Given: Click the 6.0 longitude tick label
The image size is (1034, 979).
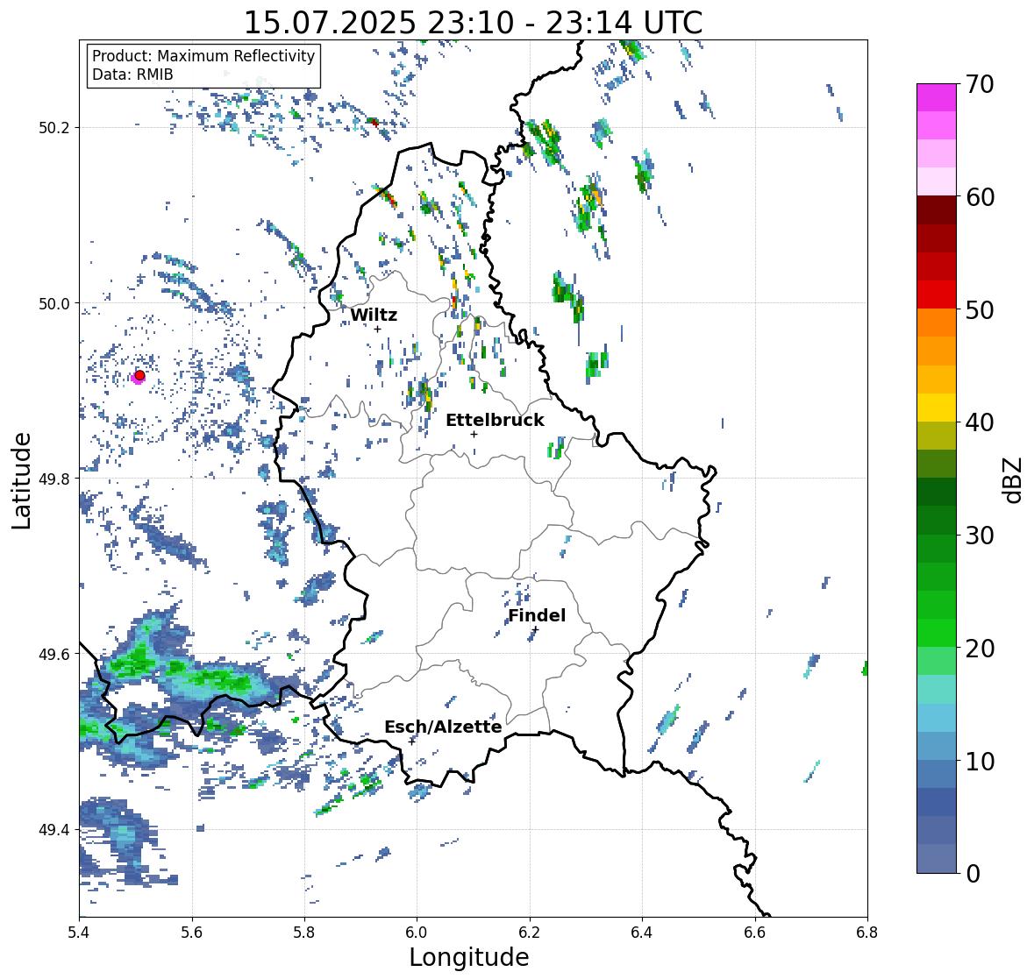Looking at the screenshot, I should 417,932.
